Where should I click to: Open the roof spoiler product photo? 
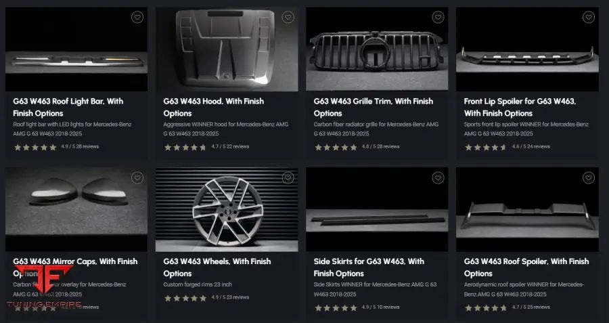[x=527, y=209]
